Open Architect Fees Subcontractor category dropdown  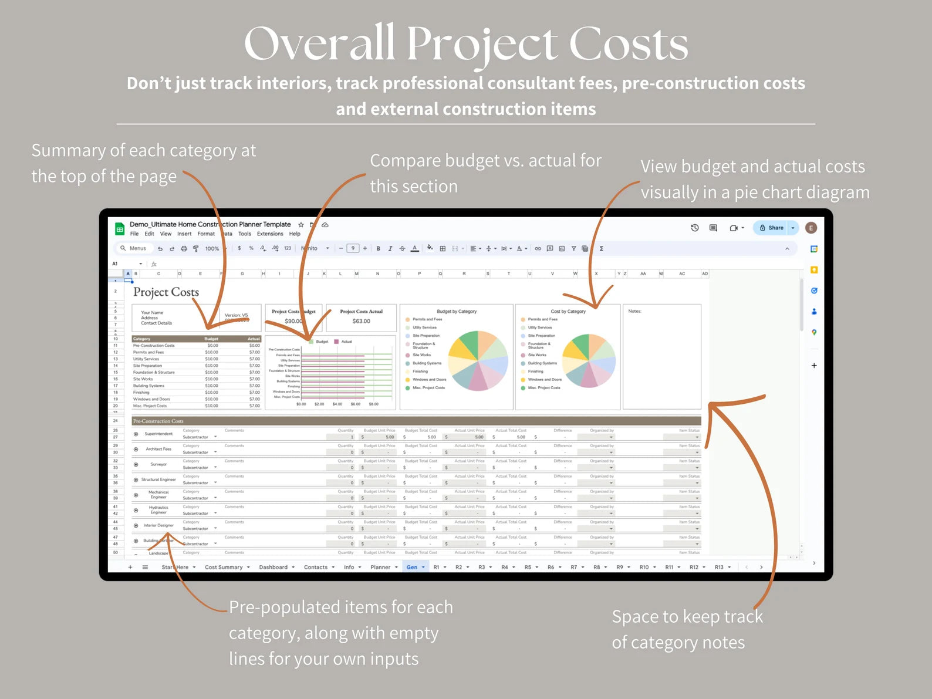[x=215, y=453]
